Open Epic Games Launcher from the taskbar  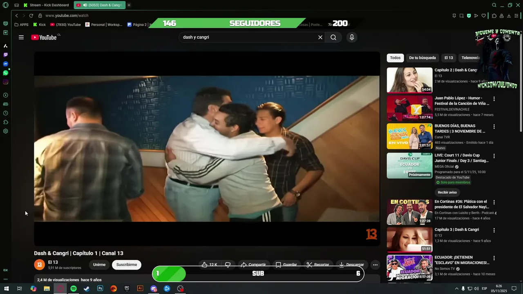point(127,288)
